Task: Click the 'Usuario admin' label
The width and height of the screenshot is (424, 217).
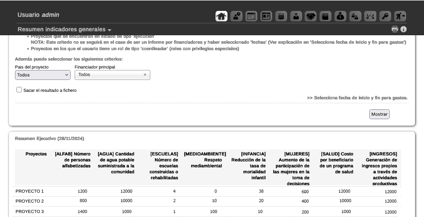Action: (38, 15)
